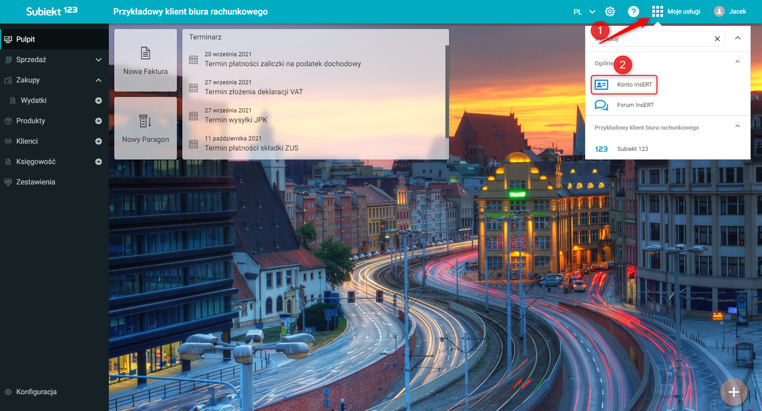Click the Księgowość plus icon
Screen dimensions: 762x411
(98, 162)
